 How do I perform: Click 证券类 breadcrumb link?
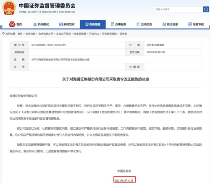(x=123, y=34)
